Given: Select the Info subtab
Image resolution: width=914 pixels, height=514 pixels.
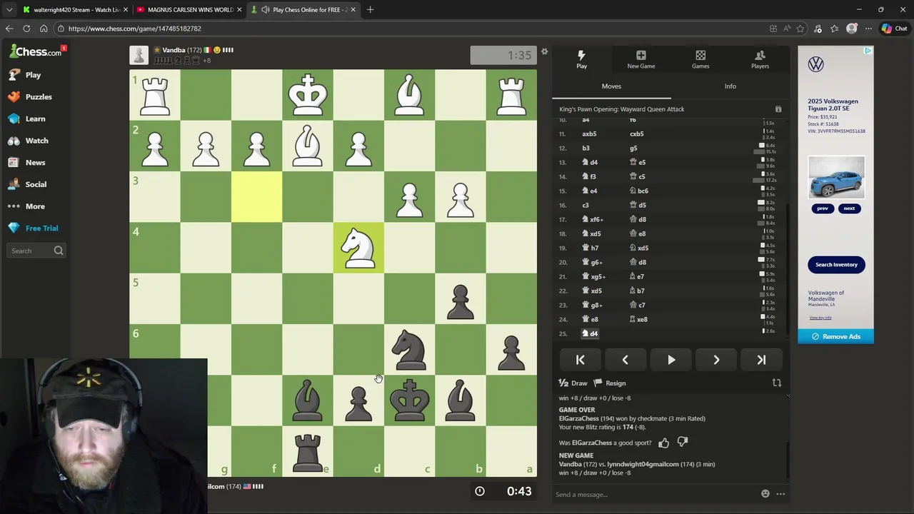Looking at the screenshot, I should (730, 86).
